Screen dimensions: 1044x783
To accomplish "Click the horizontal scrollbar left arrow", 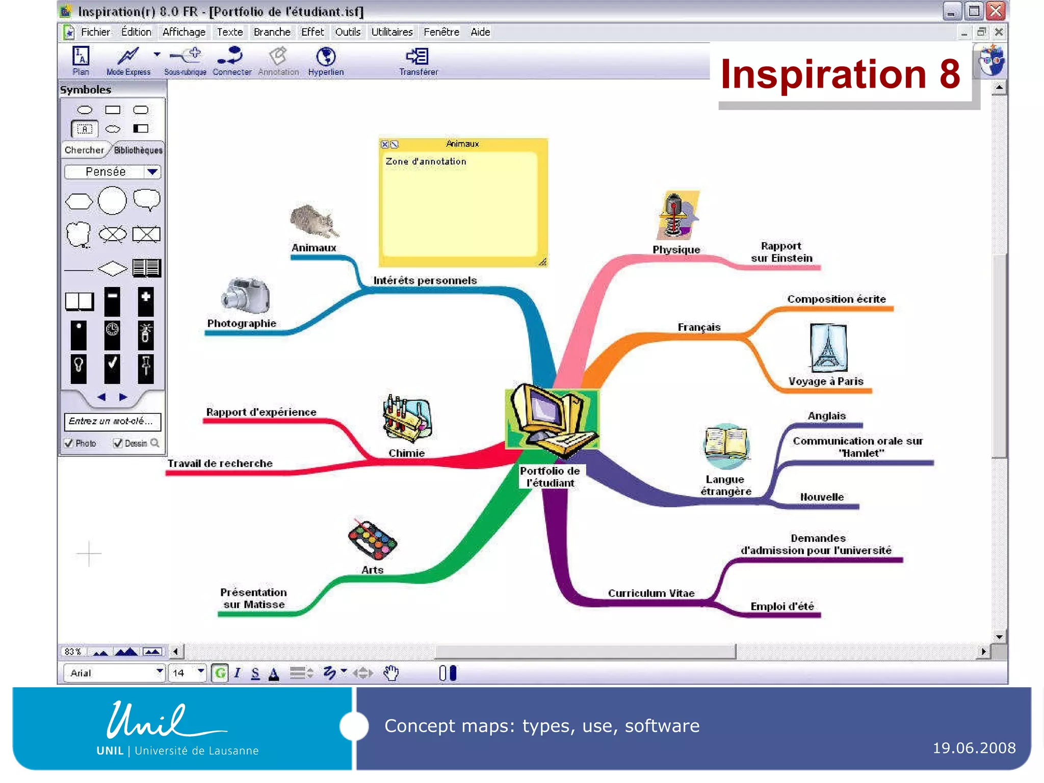I will 176,651.
